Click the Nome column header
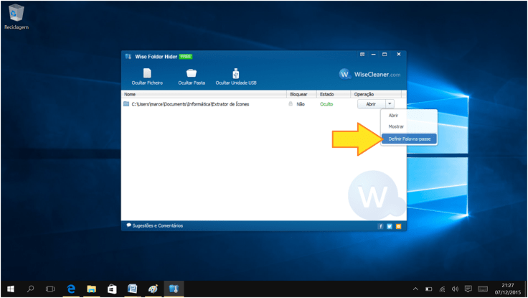This screenshot has height=298, width=528. point(130,94)
